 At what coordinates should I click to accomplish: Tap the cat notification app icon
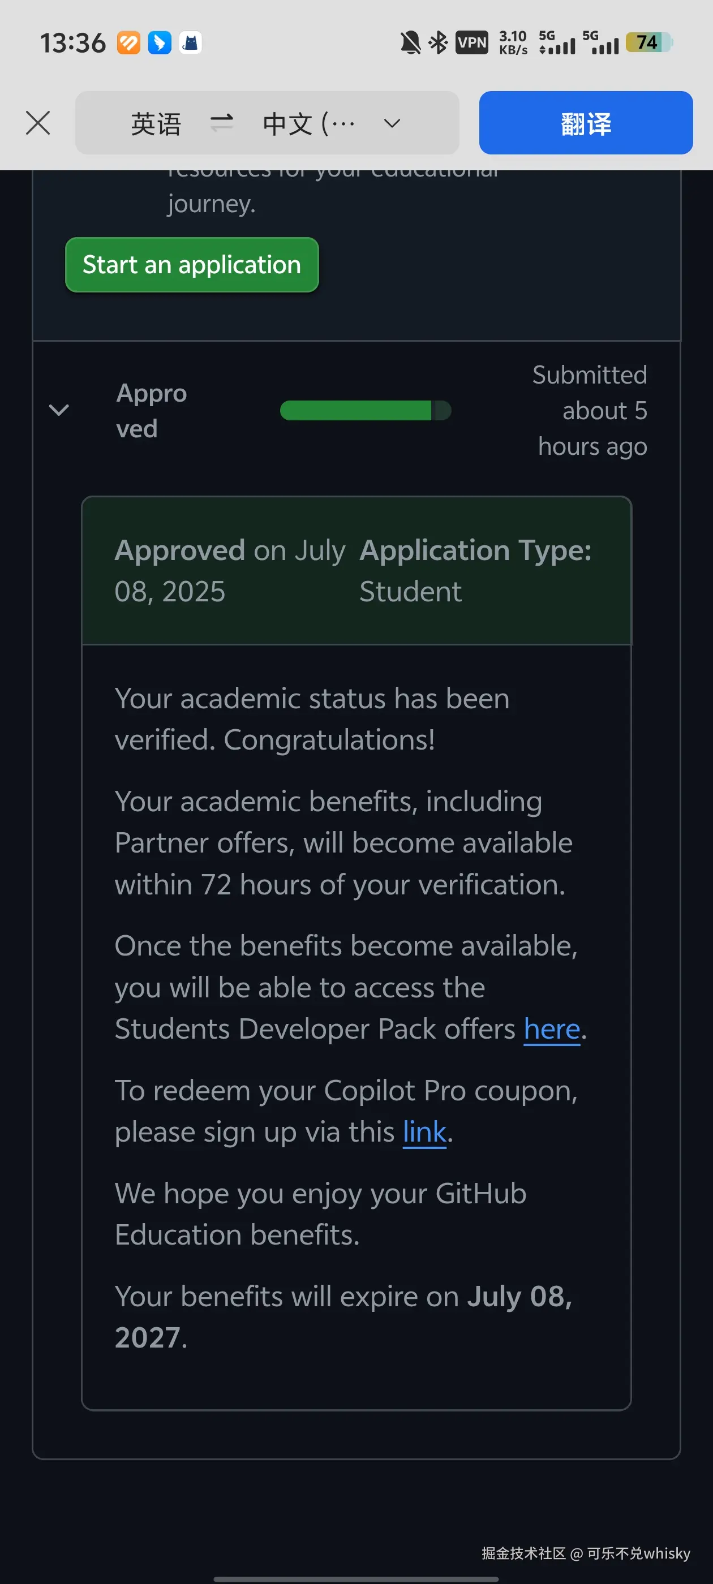(191, 43)
